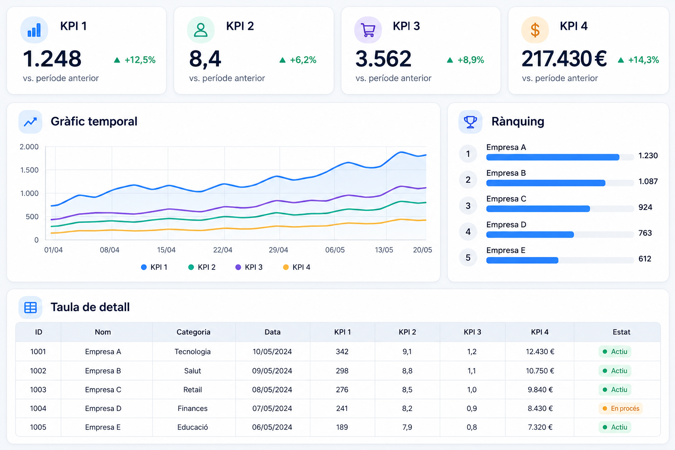Click the KPI 4 dollar sign icon

tap(535, 30)
